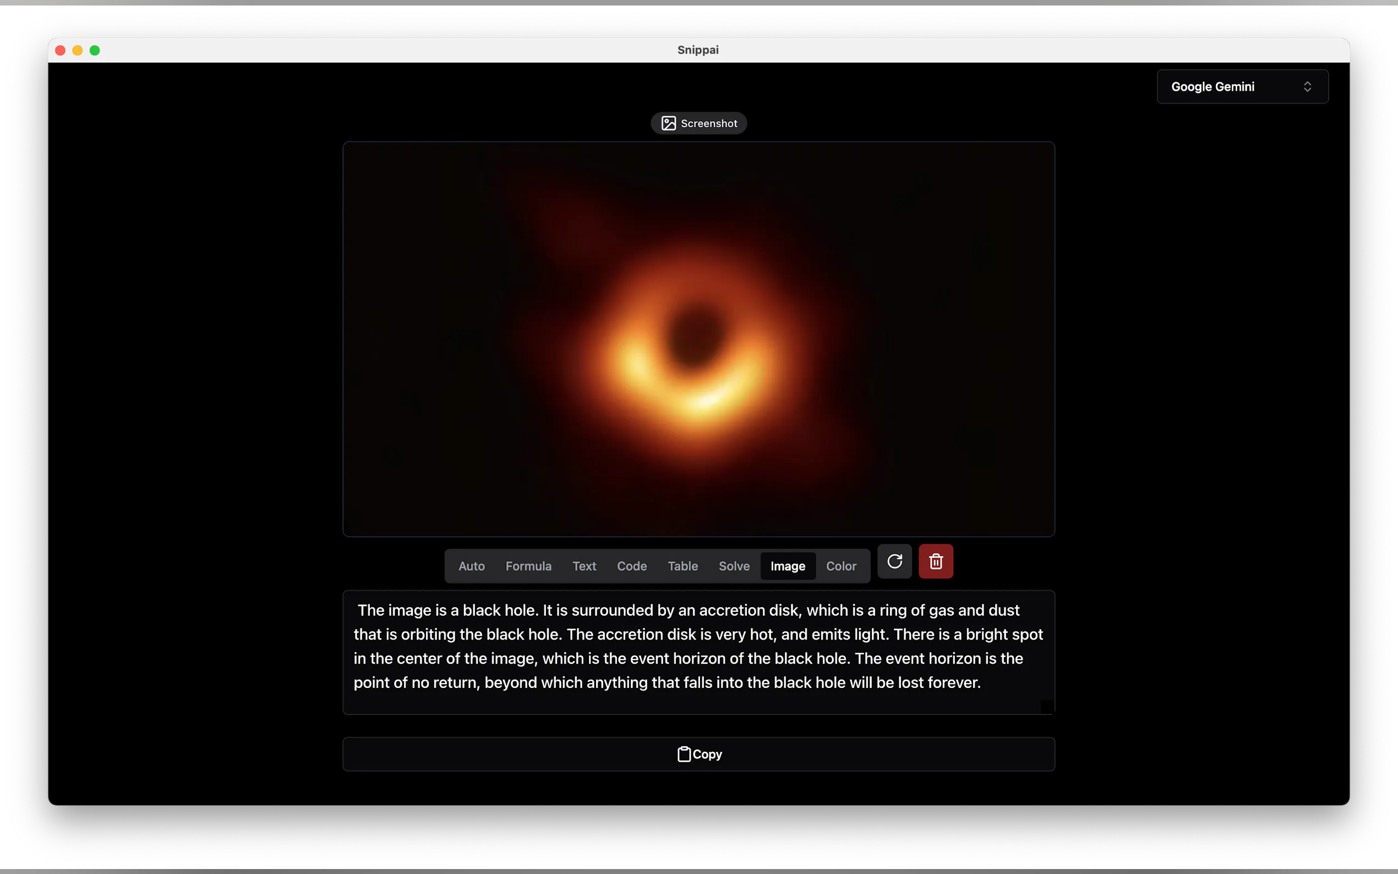Screen dimensions: 1398x874
Task: Click the red trash delete icon
Action: coord(936,561)
